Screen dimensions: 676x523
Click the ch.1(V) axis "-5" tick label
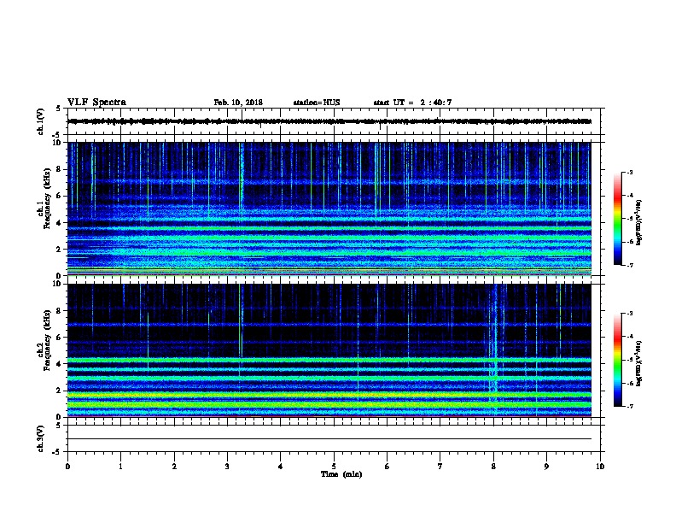[57, 135]
